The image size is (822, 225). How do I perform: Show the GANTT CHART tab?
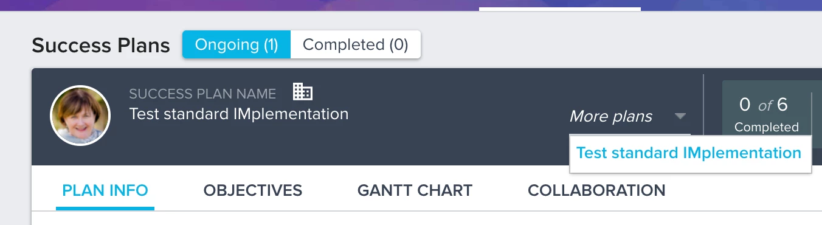415,190
